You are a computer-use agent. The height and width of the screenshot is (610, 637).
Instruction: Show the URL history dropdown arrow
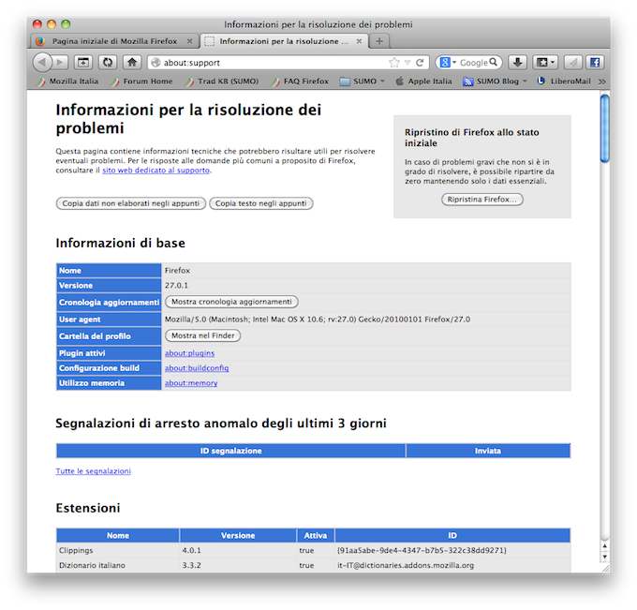coord(407,63)
